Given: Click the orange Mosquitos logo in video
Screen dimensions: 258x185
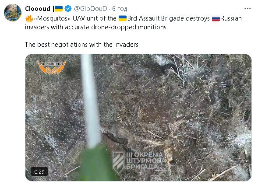Looking at the screenshot, I should 52,67.
